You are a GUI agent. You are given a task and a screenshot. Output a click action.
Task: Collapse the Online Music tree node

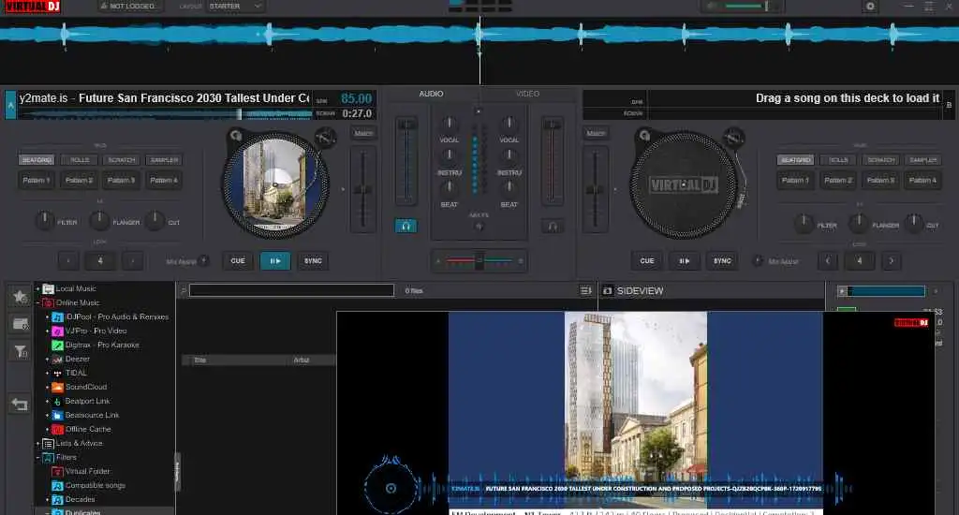37,302
